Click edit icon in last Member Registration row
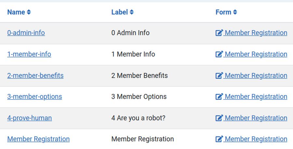The image size is (293, 149). 219,139
